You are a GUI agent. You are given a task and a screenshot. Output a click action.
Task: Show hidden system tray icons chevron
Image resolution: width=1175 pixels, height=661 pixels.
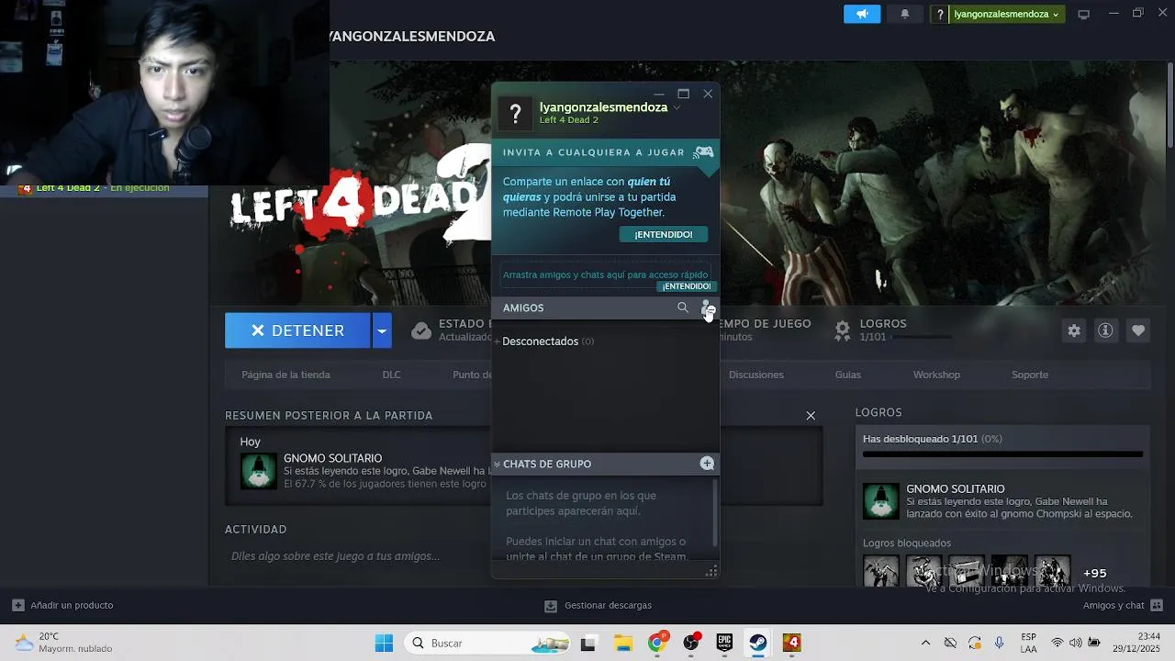[925, 643]
